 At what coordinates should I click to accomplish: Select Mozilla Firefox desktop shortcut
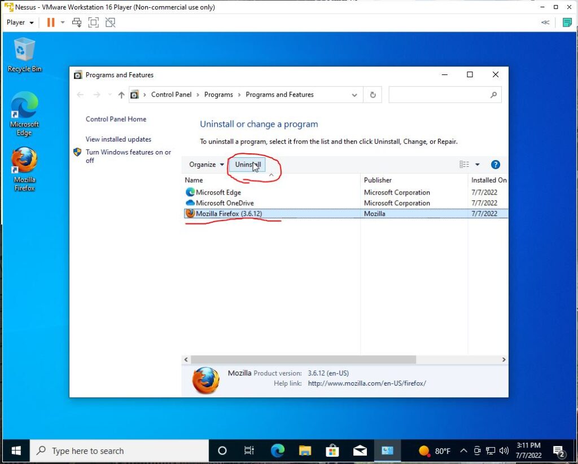coord(24,169)
